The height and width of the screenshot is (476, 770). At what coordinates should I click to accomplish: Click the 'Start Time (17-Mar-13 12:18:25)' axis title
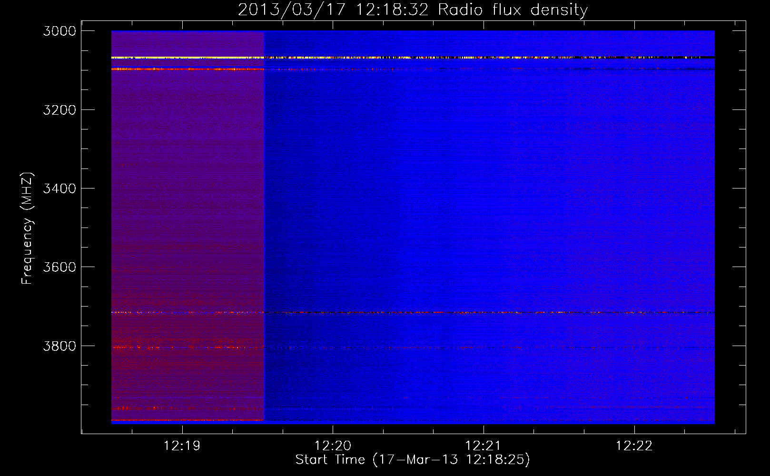pos(413,460)
